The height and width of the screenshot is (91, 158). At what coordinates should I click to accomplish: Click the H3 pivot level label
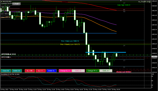(124, 12)
